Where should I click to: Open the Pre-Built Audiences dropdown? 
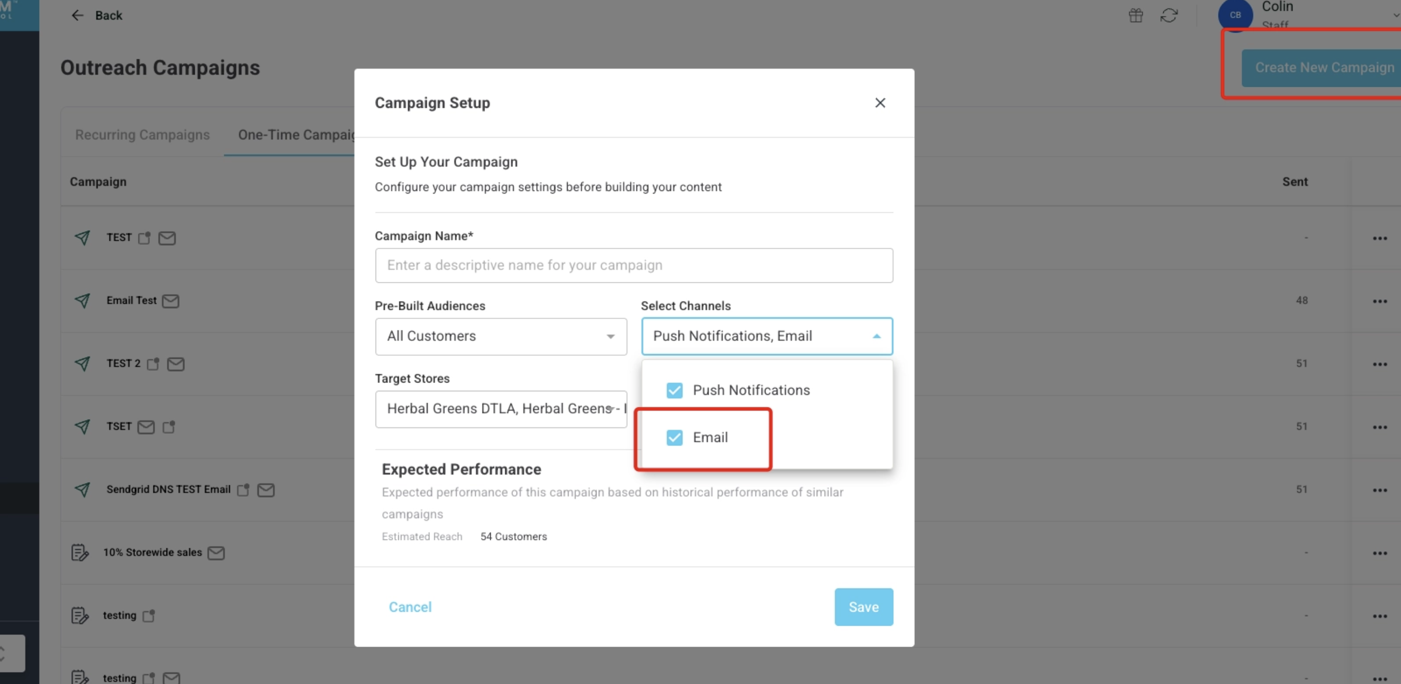click(501, 336)
